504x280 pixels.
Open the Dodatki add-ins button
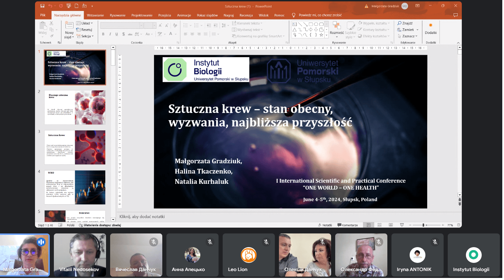click(431, 29)
